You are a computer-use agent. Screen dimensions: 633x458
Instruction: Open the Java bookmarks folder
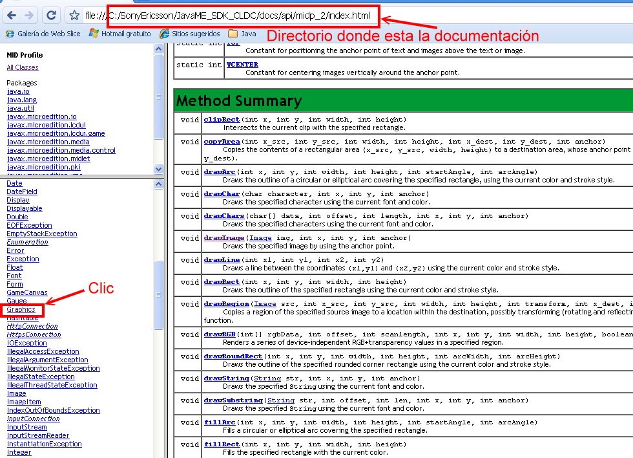tap(242, 34)
